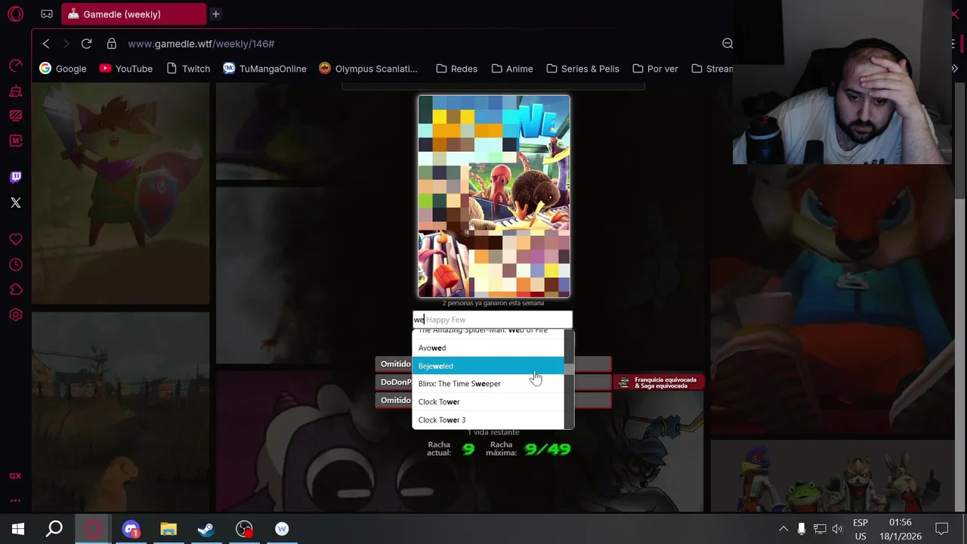Expand the Por ver bookmark folder
Screen dimensions: 967x544
[654, 68]
